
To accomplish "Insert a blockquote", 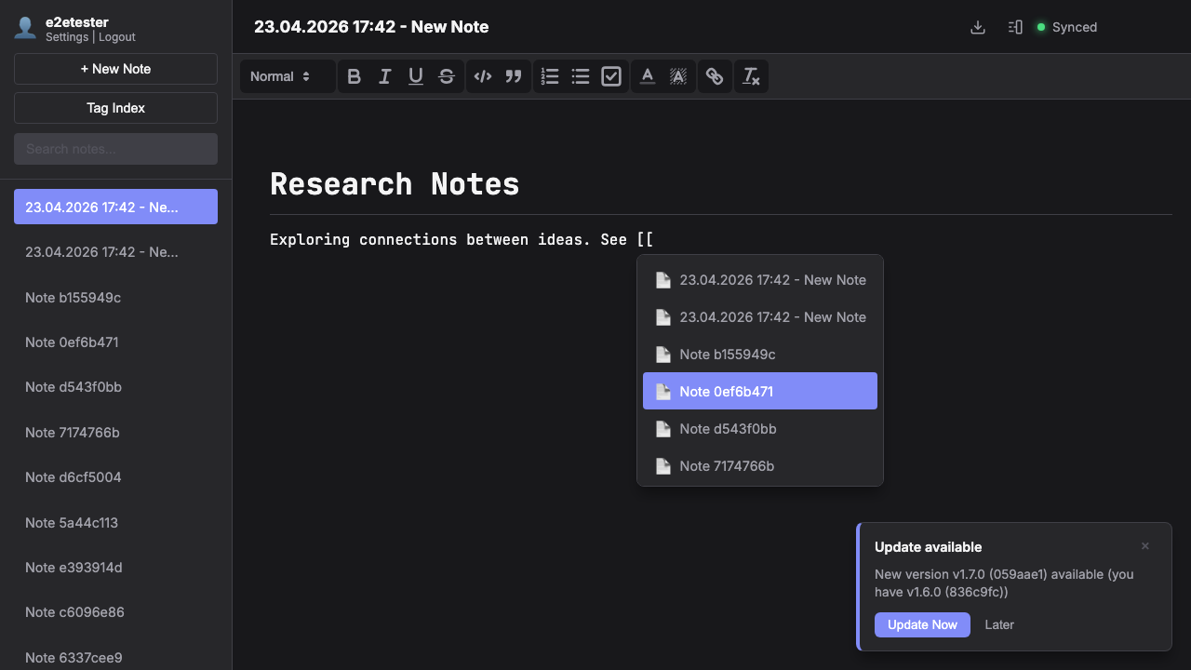I will coord(513,76).
